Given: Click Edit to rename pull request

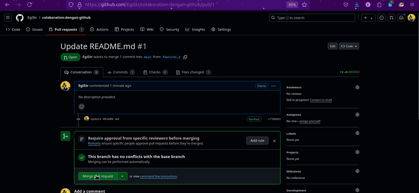Looking at the screenshot, I should click(333, 46).
